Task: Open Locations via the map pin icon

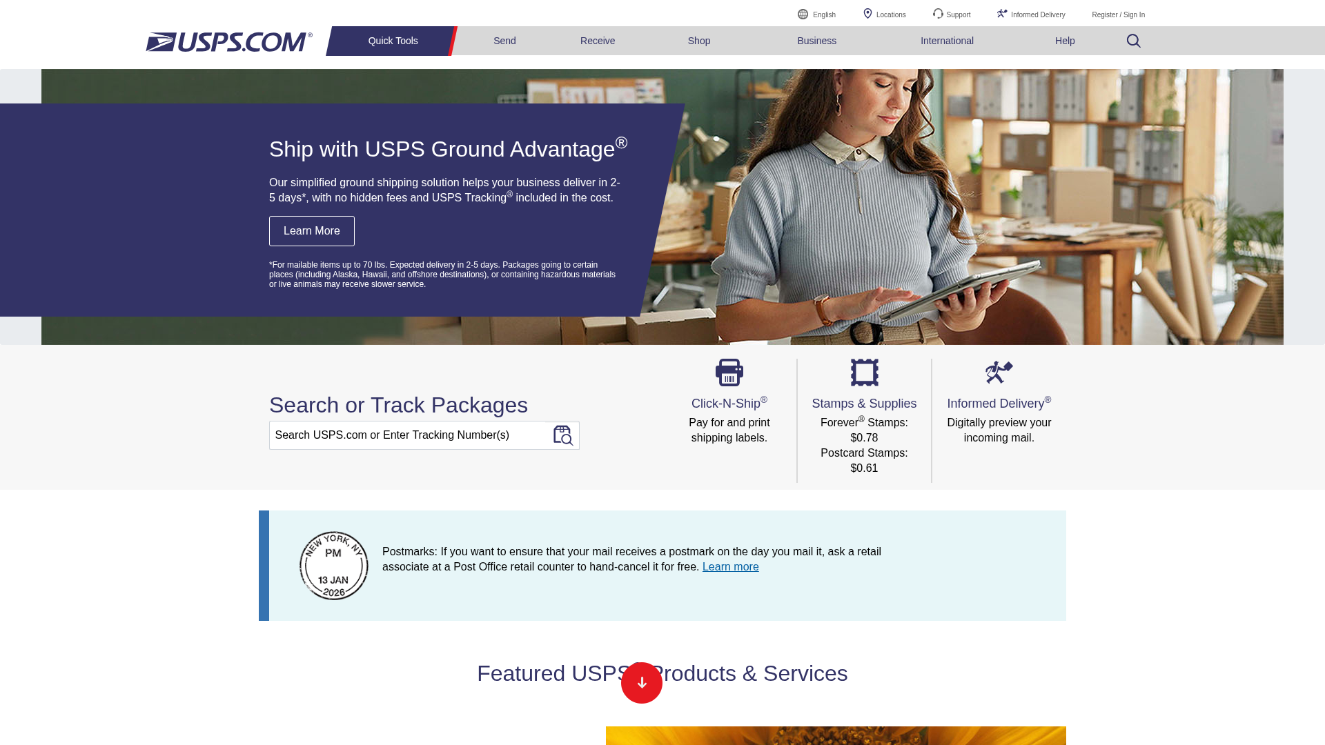Action: 869,14
